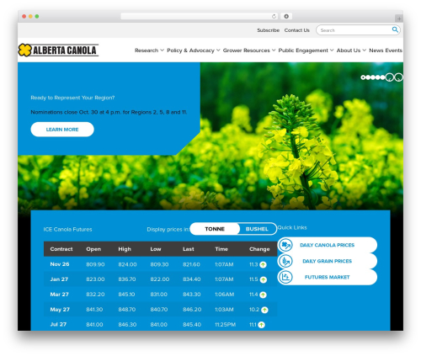Expand the Grower Resources chevron
421x356 pixels.
coord(274,50)
